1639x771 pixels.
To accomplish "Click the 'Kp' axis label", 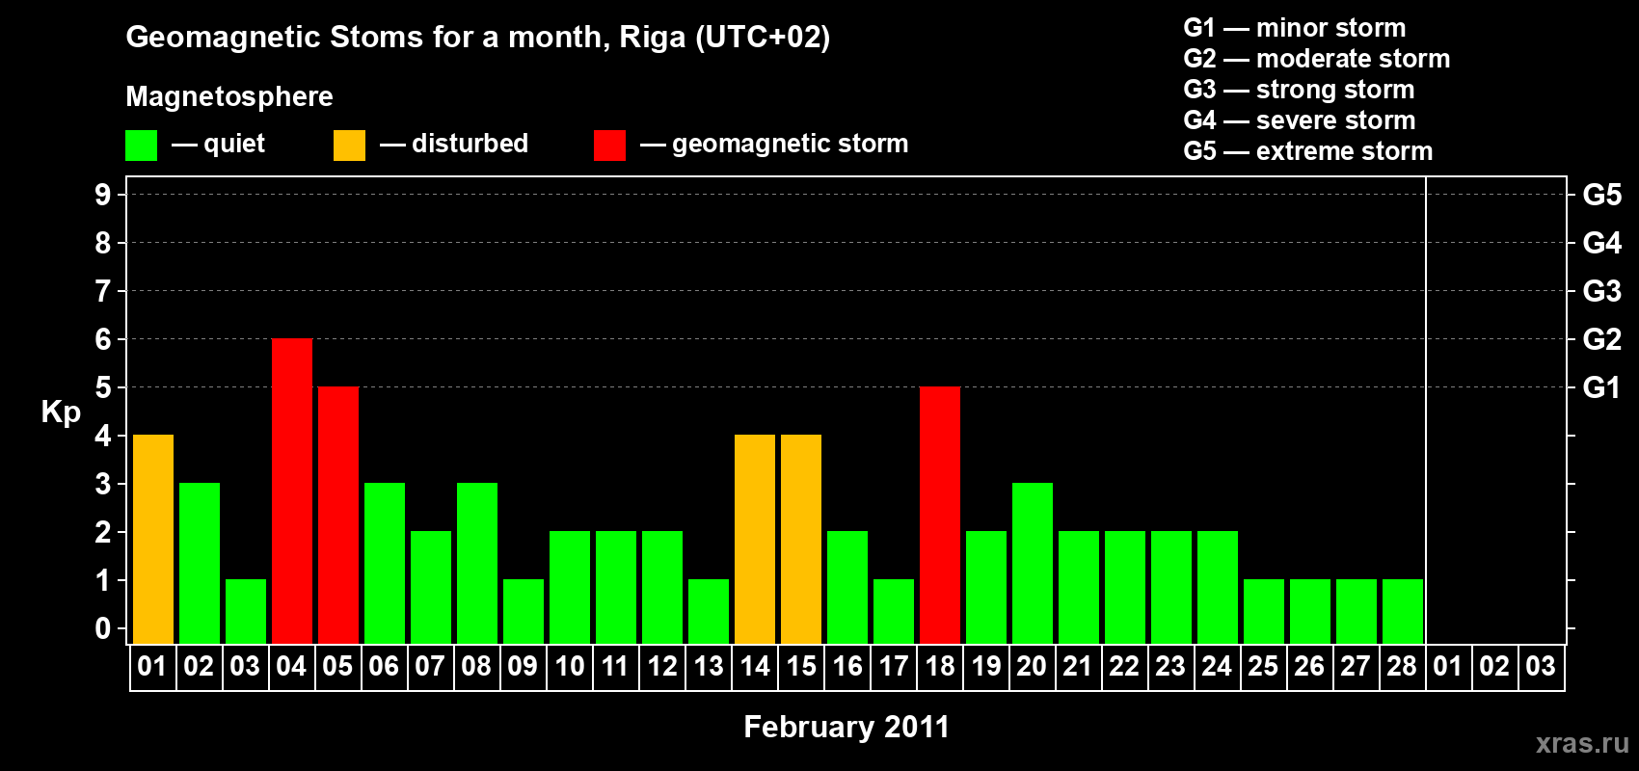I will point(61,412).
